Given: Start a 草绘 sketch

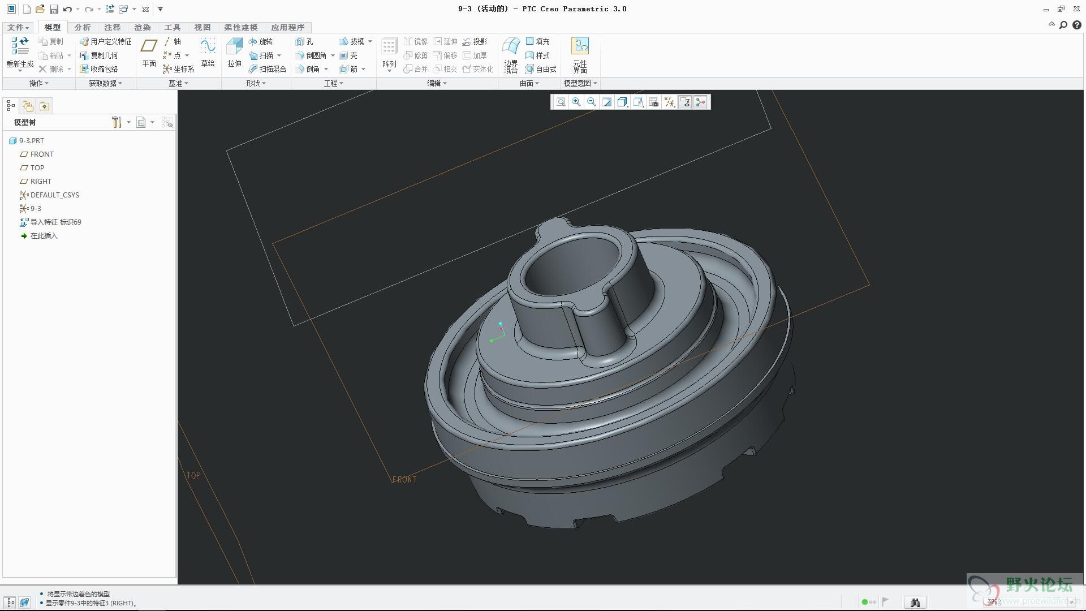Looking at the screenshot, I should click(x=208, y=53).
